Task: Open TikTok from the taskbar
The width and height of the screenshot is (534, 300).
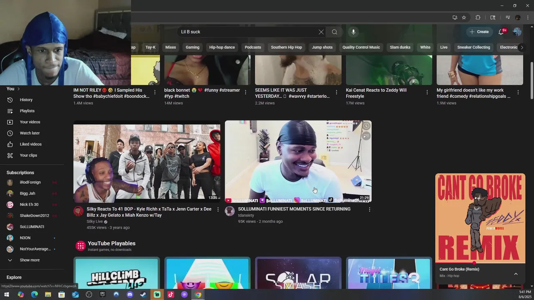Action: [171, 295]
